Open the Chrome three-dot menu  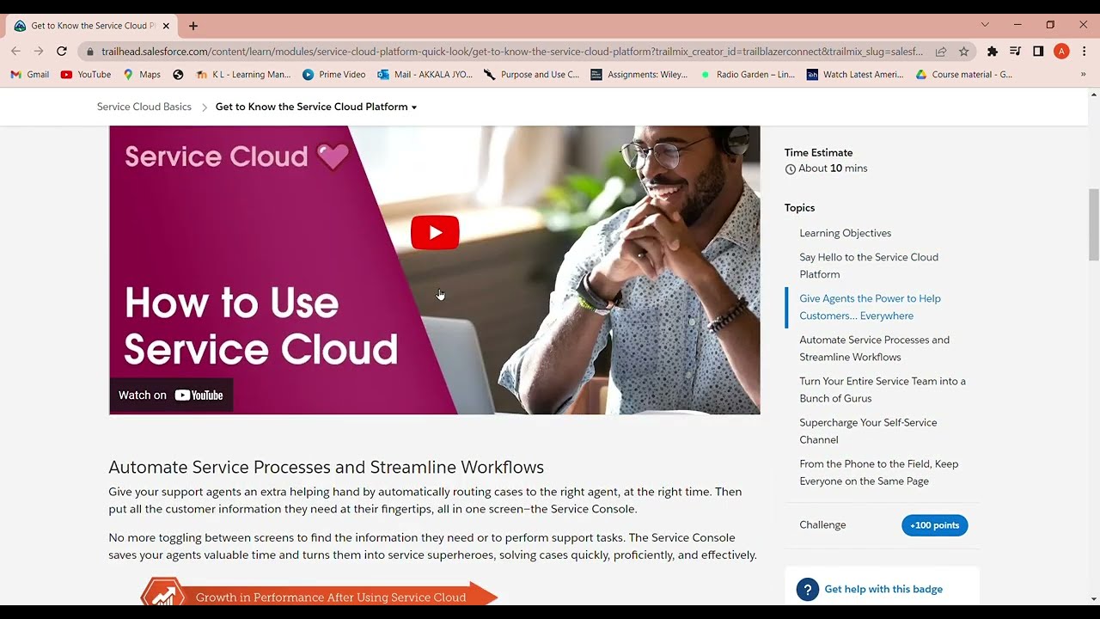[1085, 52]
